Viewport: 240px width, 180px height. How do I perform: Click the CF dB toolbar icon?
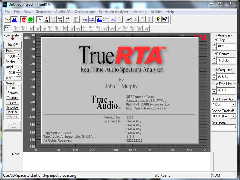click(149, 20)
